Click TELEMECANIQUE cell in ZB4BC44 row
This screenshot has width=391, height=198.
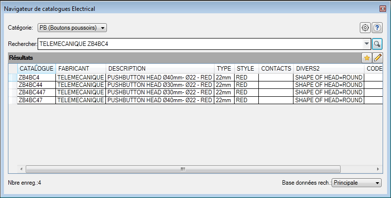point(81,85)
